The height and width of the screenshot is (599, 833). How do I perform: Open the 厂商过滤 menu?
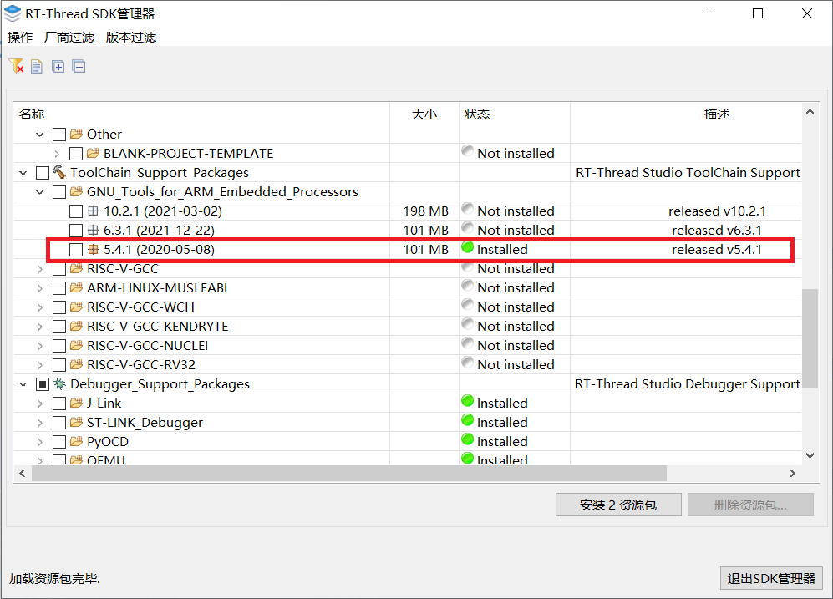(69, 37)
